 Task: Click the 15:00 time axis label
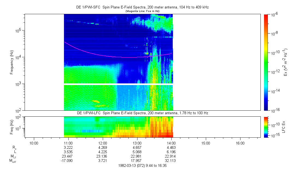[206, 143]
